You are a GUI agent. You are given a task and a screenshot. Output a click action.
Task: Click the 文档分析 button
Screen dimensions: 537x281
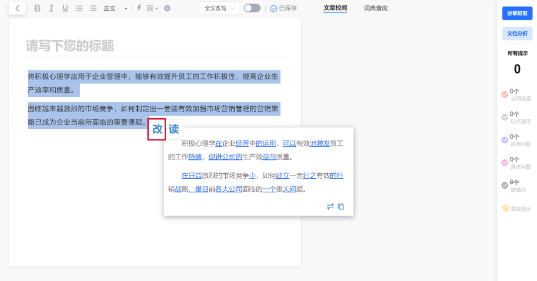click(x=517, y=33)
